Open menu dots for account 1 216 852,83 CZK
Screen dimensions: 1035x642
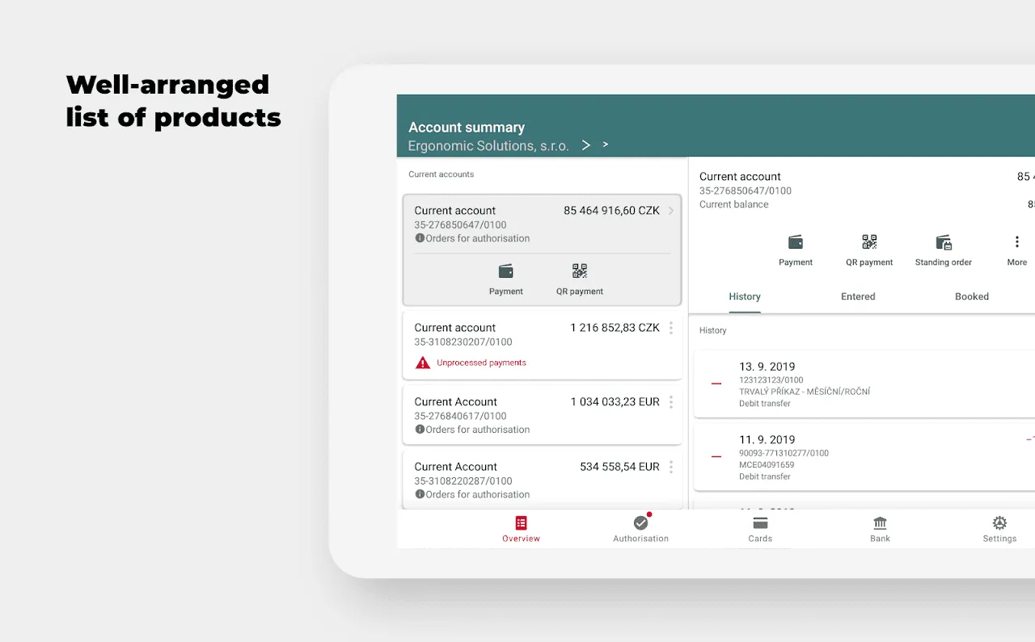pos(670,328)
